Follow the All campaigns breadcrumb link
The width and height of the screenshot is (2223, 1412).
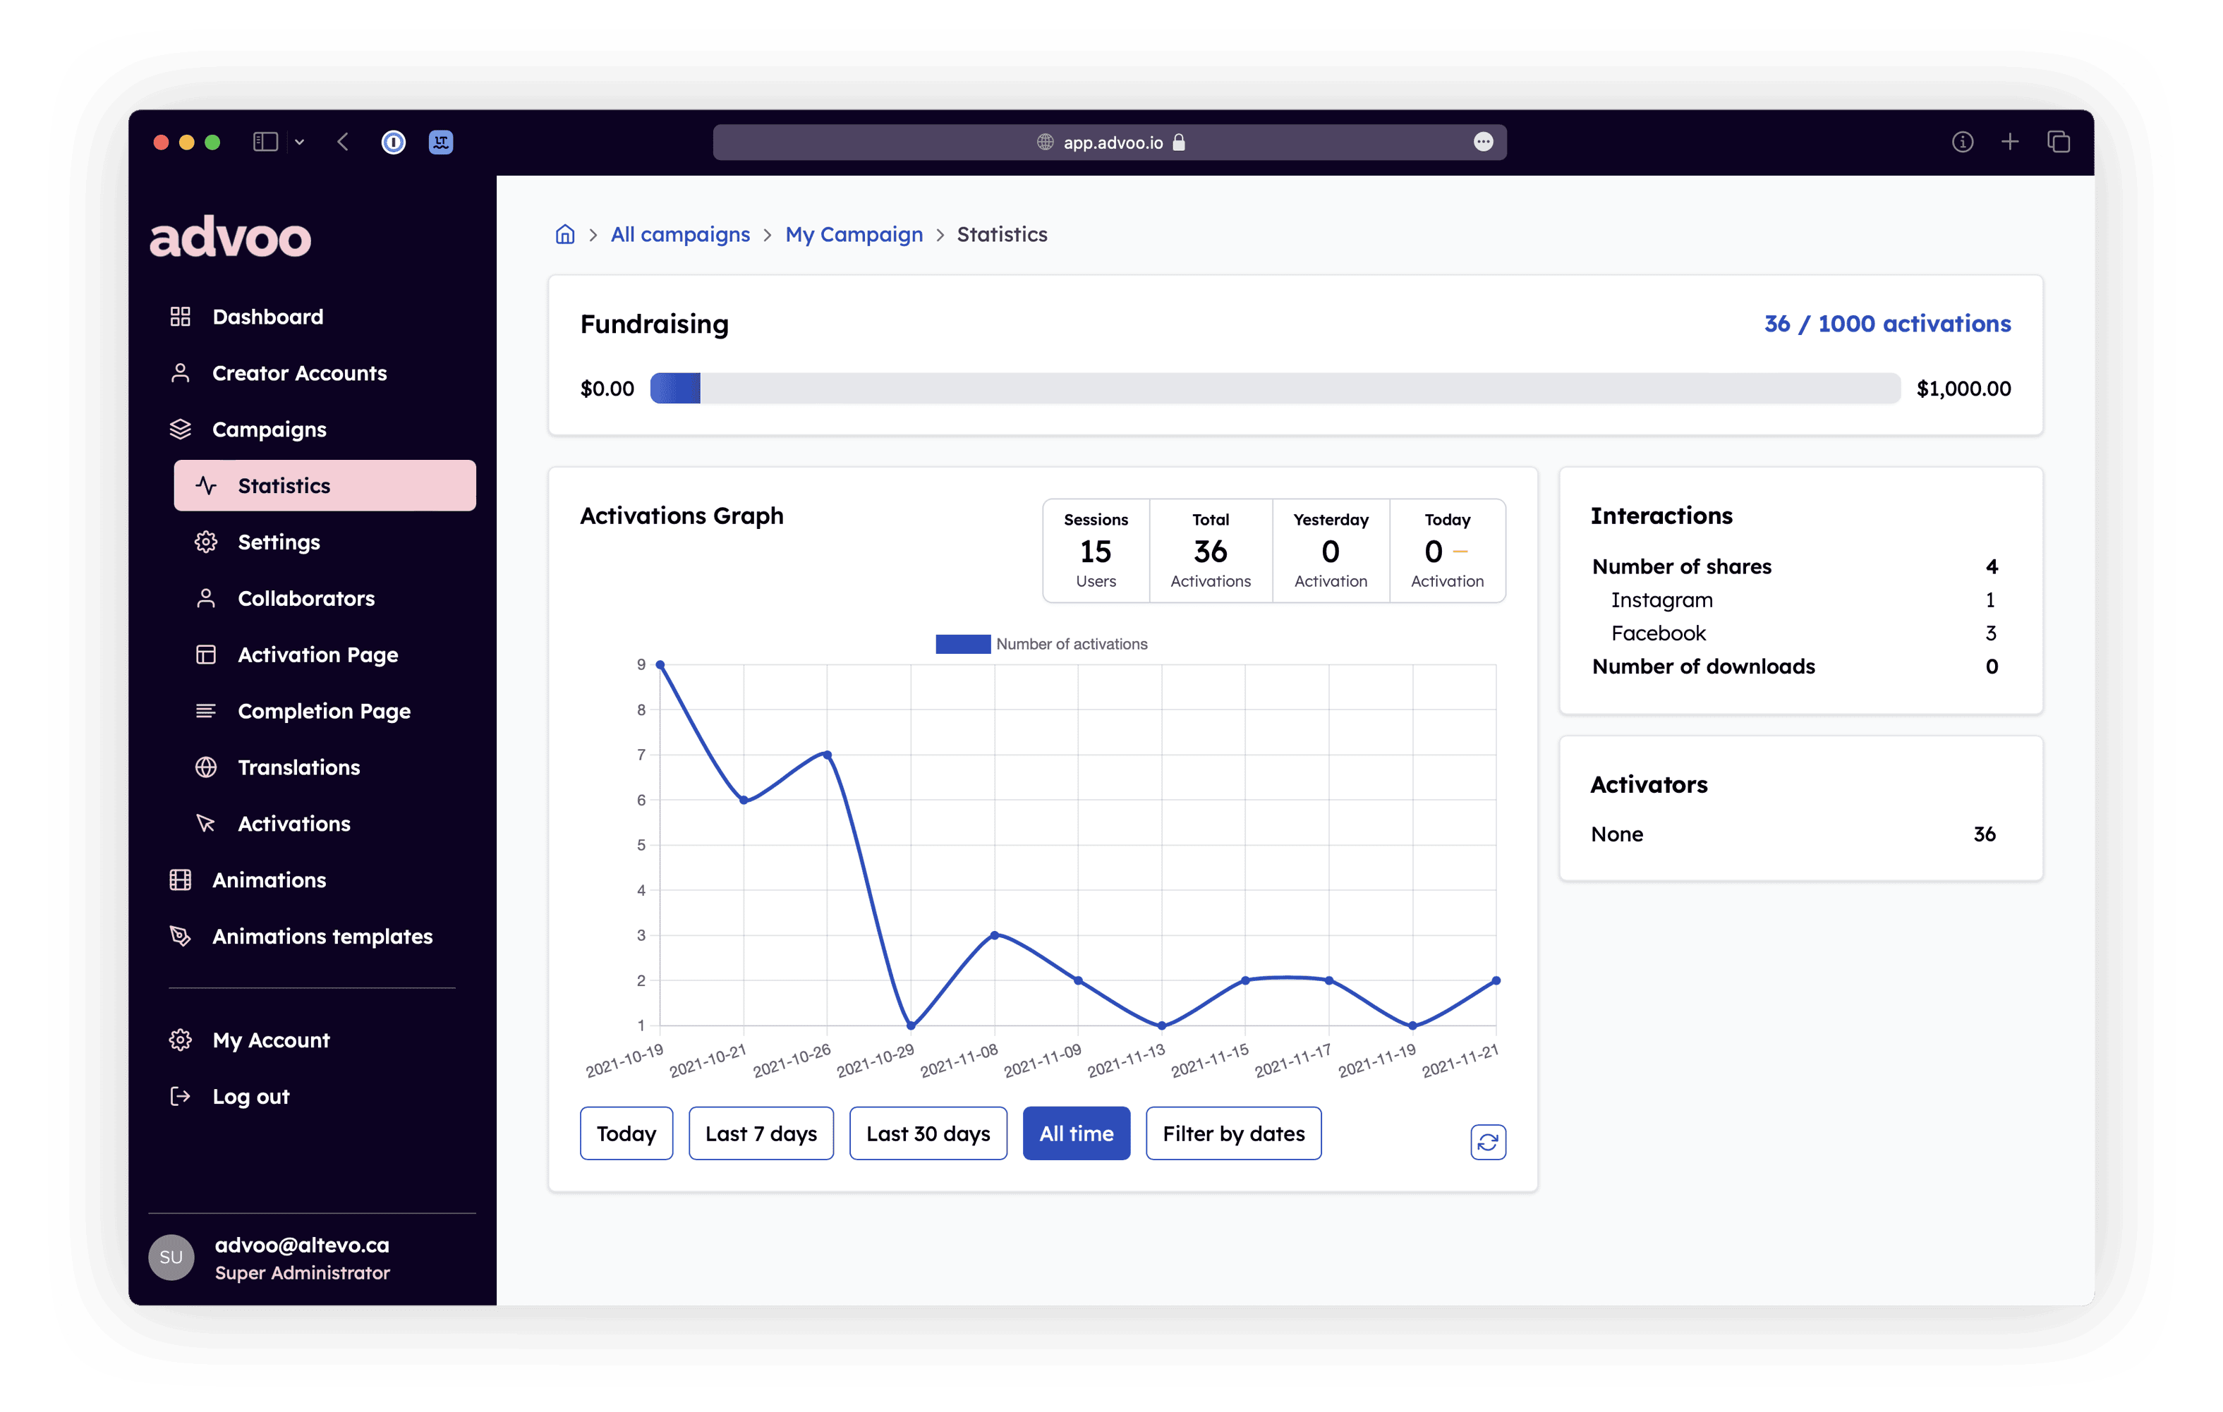pyautogui.click(x=679, y=234)
